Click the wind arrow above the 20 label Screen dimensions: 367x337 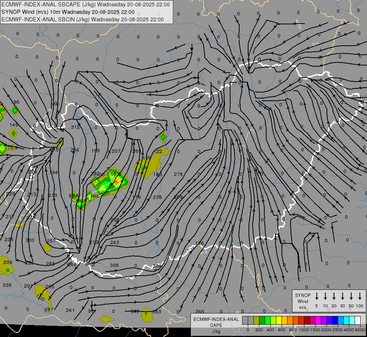pos(334,296)
